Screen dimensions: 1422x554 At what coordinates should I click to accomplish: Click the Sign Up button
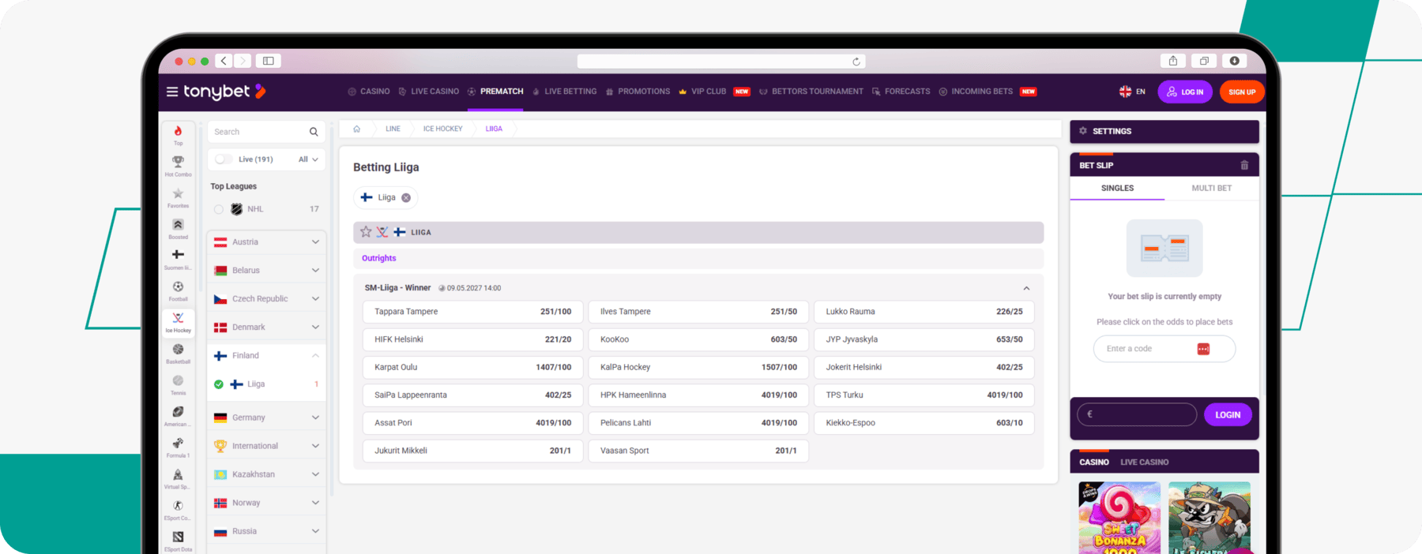[x=1242, y=92]
